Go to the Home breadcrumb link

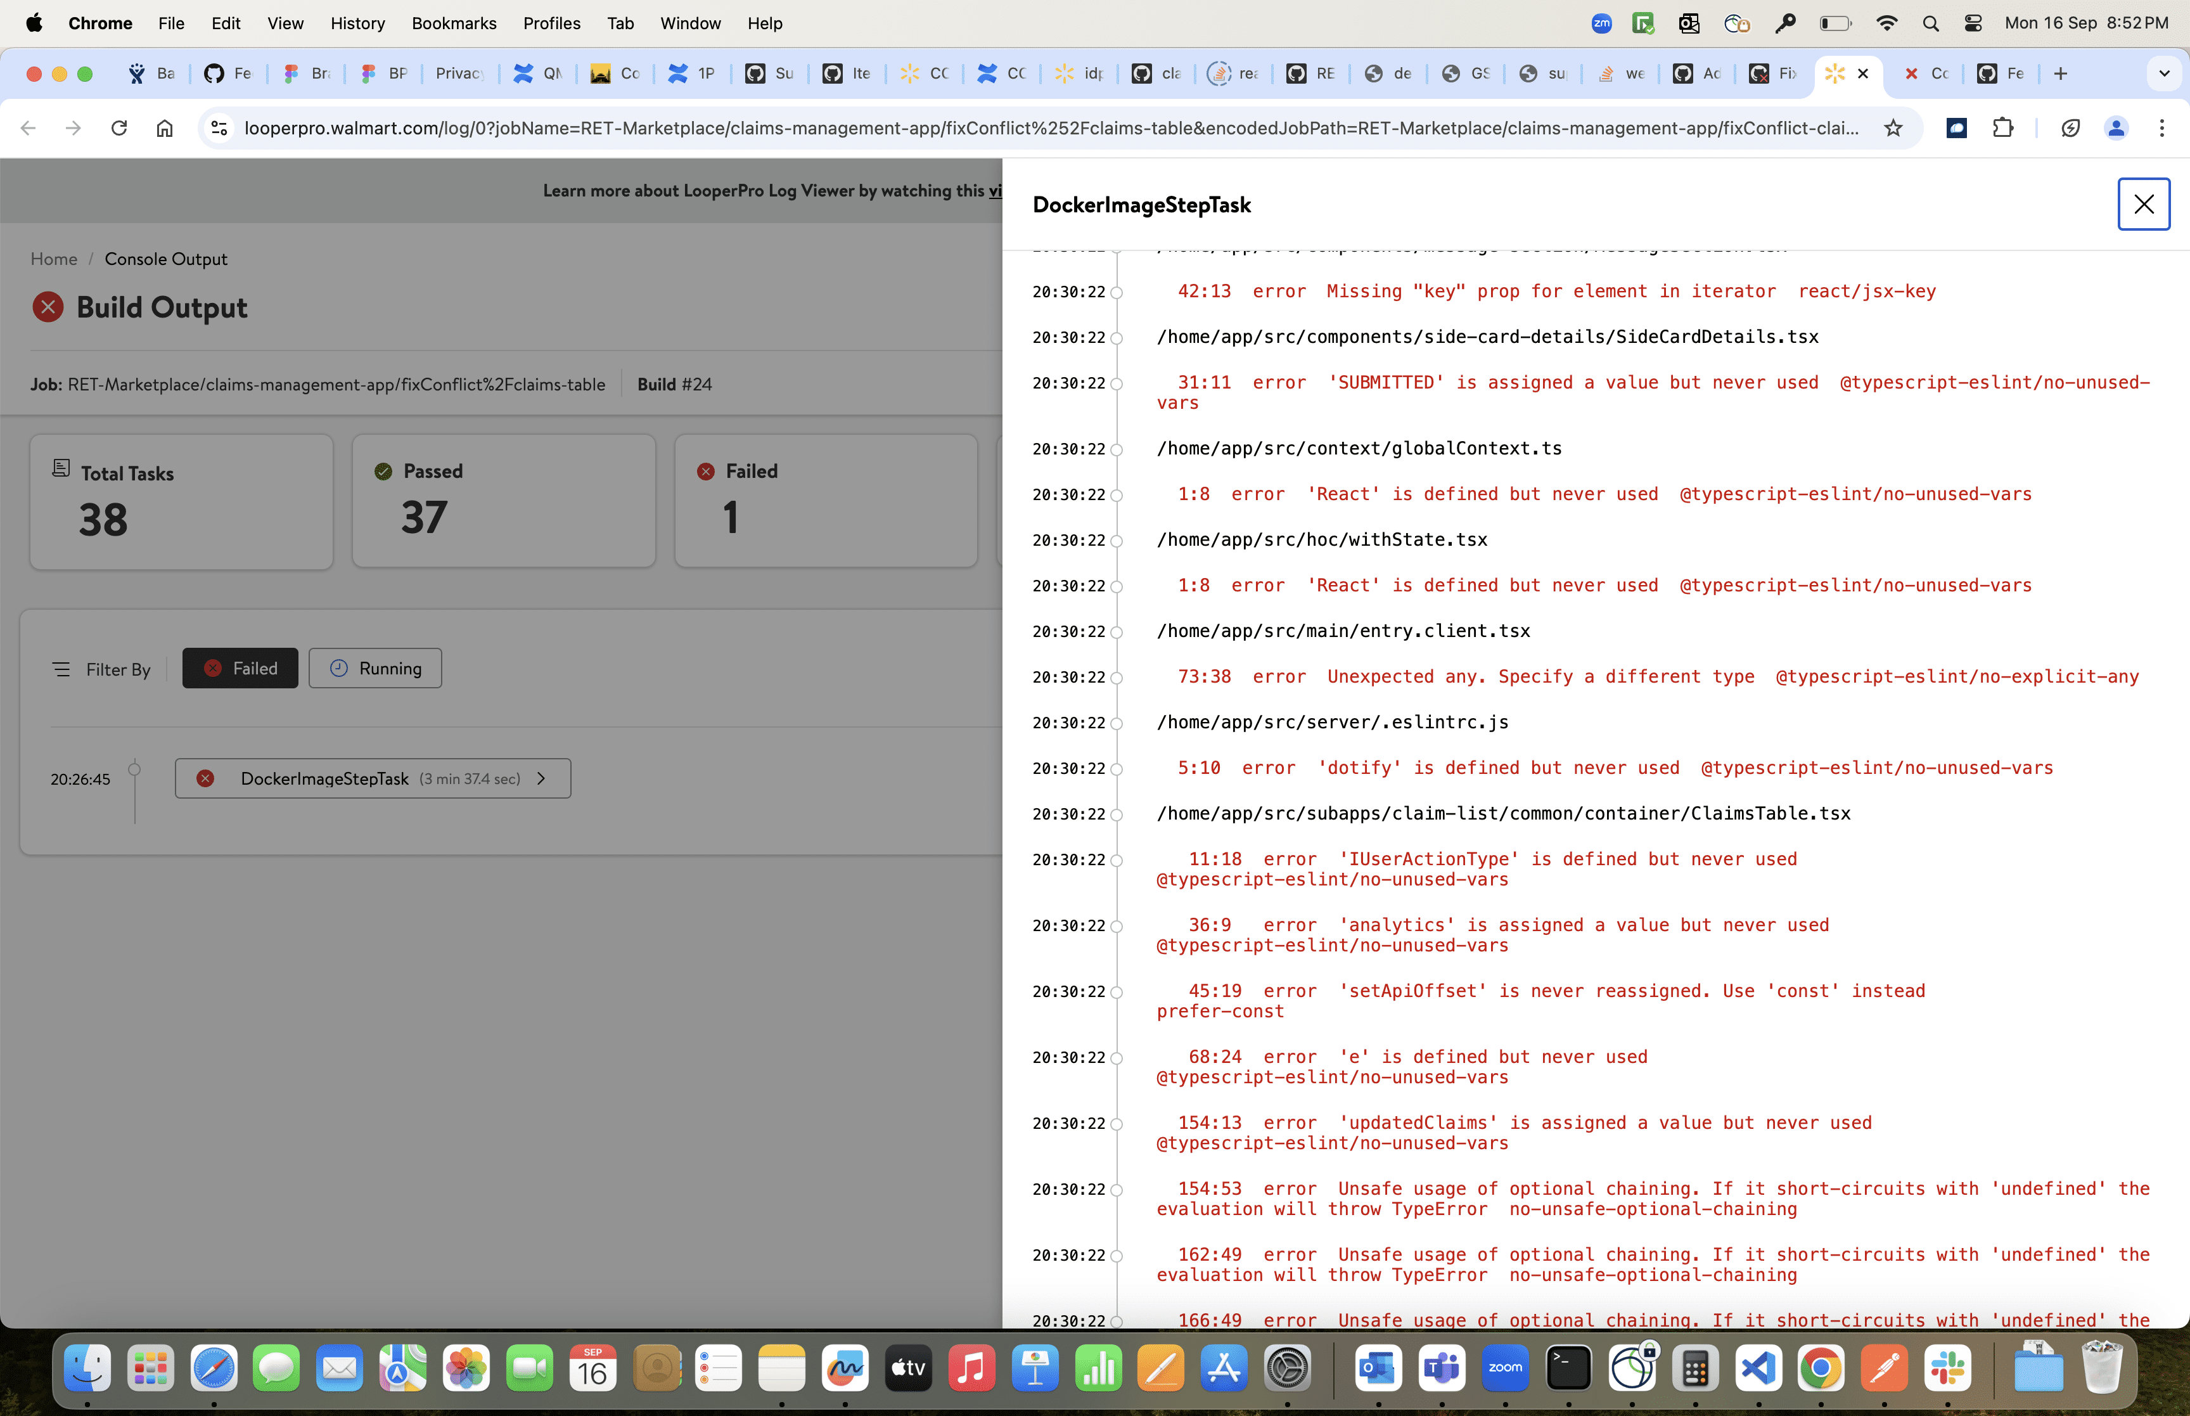pyautogui.click(x=54, y=259)
